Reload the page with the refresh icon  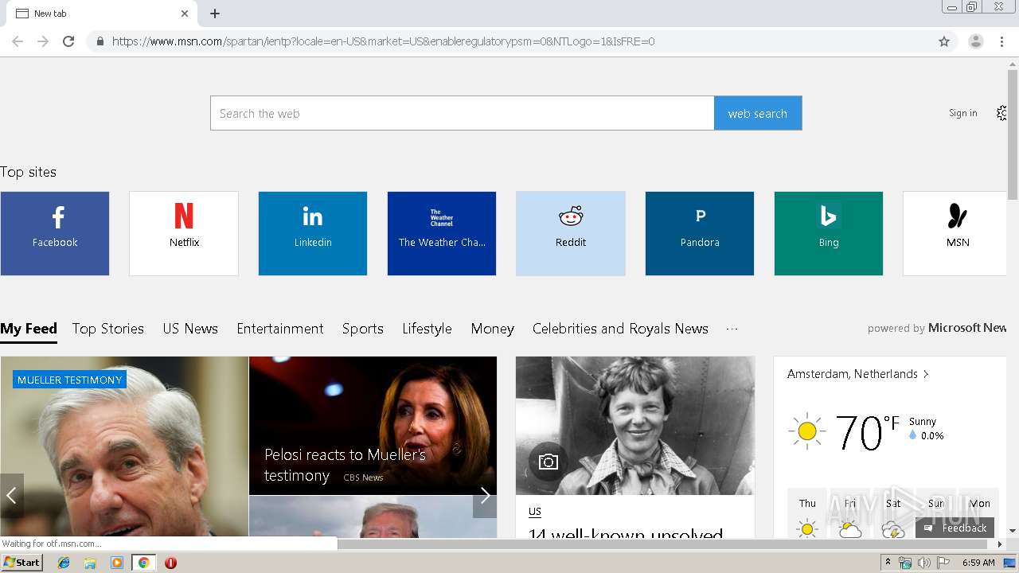click(x=68, y=41)
